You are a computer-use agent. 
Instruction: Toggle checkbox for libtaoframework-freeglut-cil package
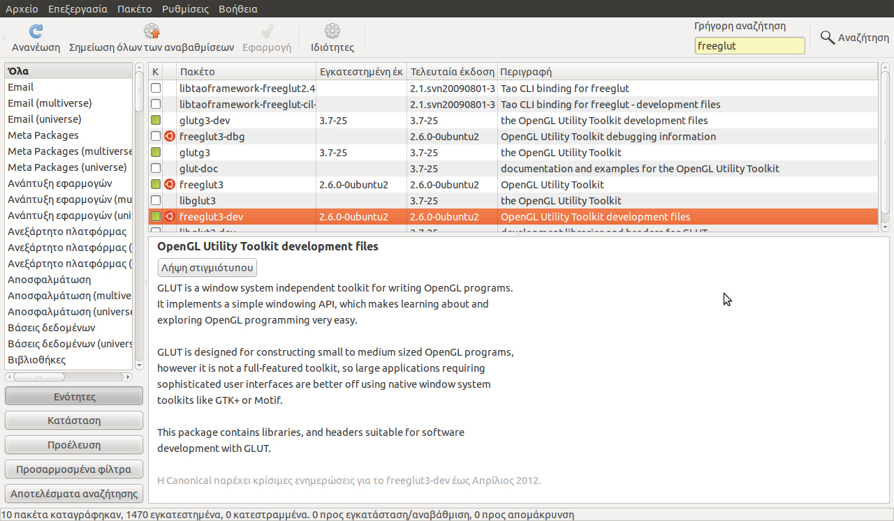coord(156,105)
